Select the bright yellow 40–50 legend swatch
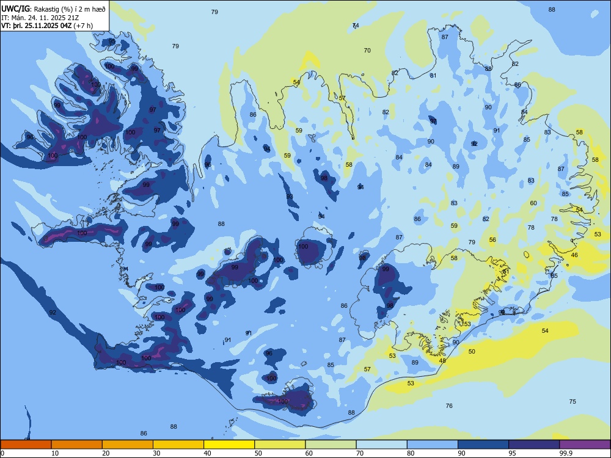This screenshot has height=458, width=611. pos(229,445)
